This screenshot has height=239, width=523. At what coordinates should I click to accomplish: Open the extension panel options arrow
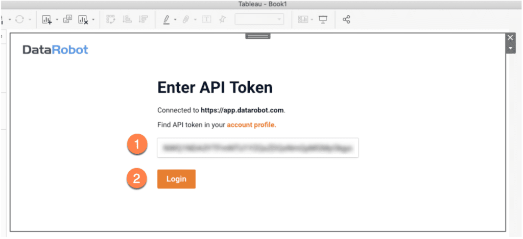510,49
